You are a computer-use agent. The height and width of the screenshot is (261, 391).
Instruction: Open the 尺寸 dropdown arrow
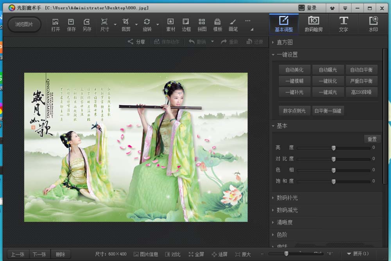pos(115,25)
